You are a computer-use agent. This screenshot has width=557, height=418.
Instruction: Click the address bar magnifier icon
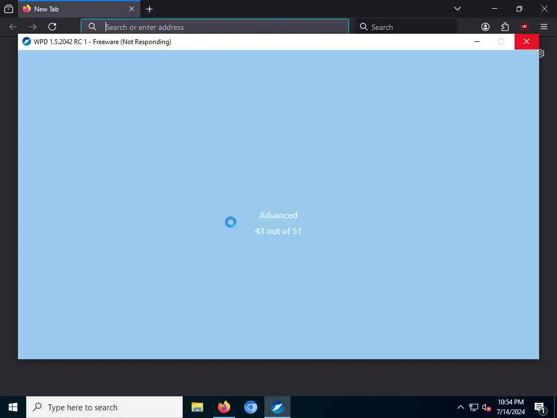(x=92, y=27)
